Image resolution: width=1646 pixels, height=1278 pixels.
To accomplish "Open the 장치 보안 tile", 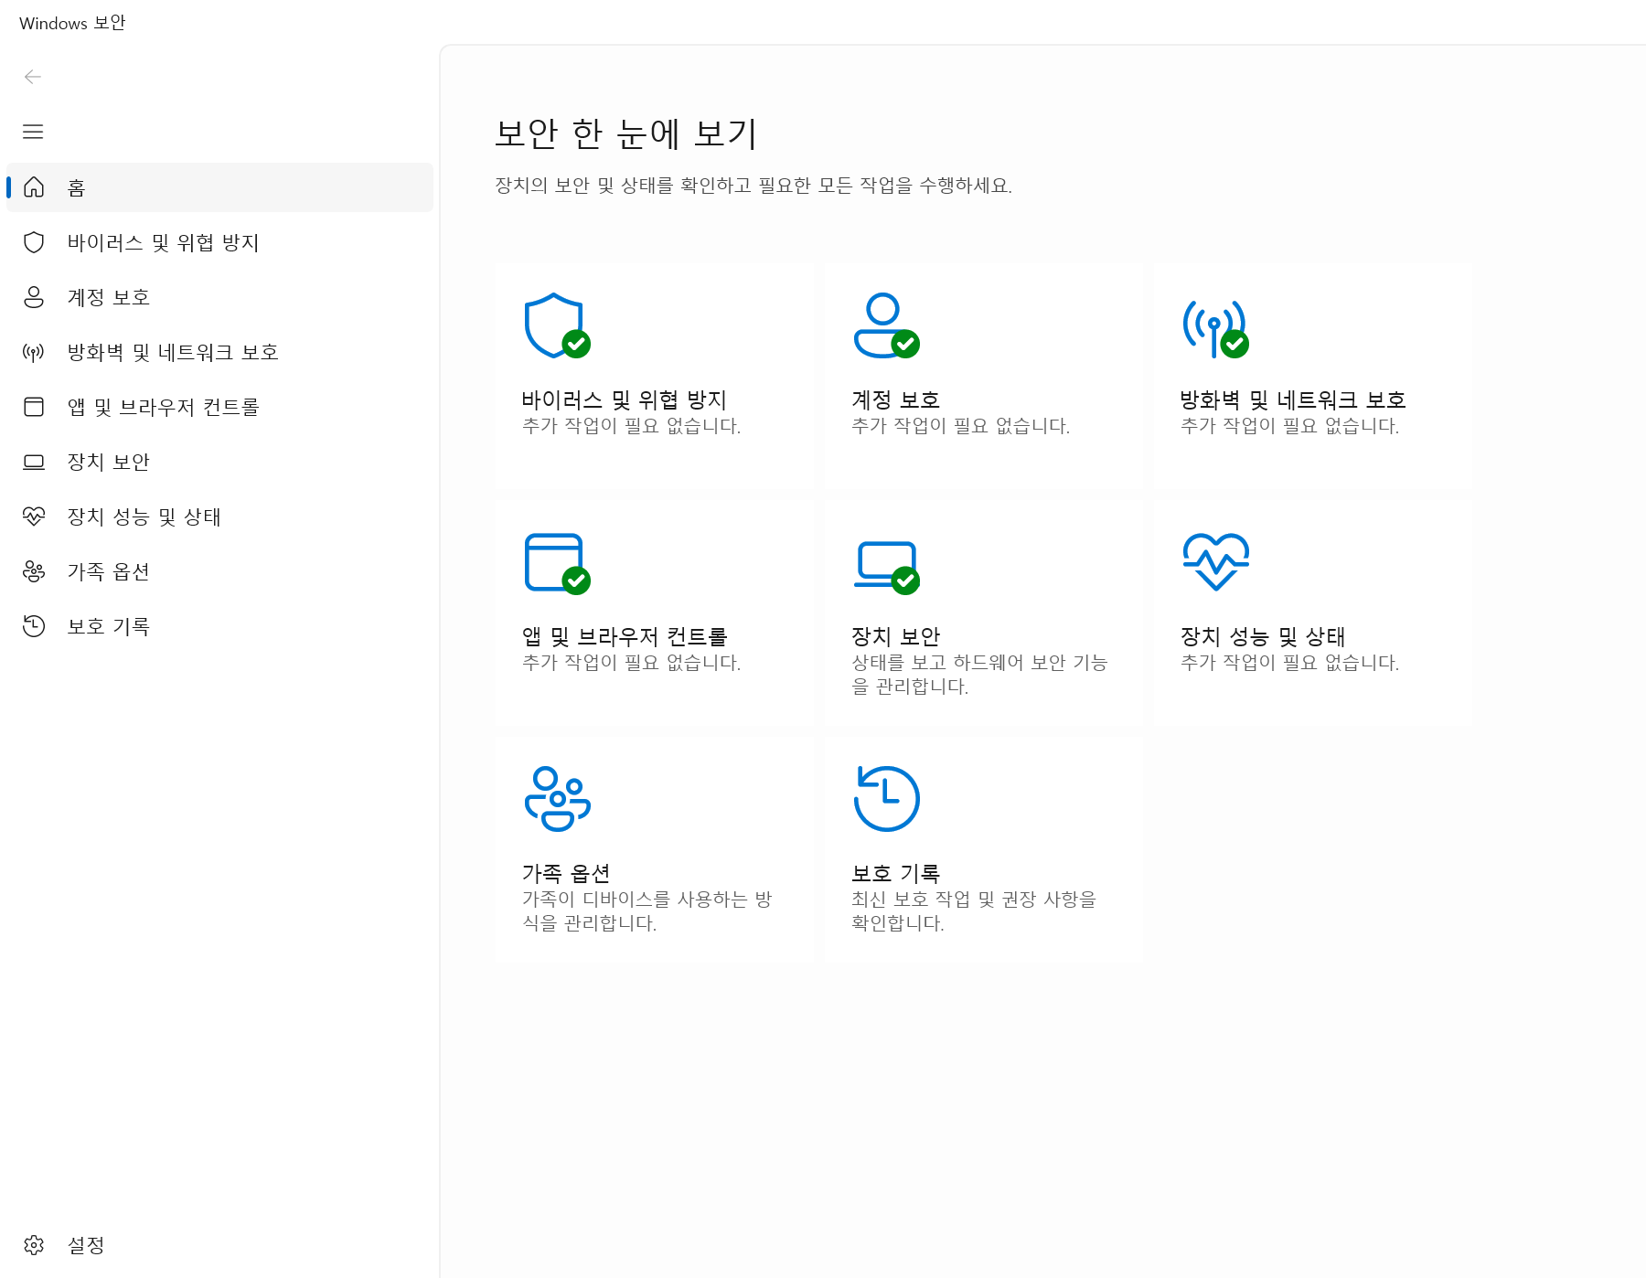I will (x=982, y=612).
